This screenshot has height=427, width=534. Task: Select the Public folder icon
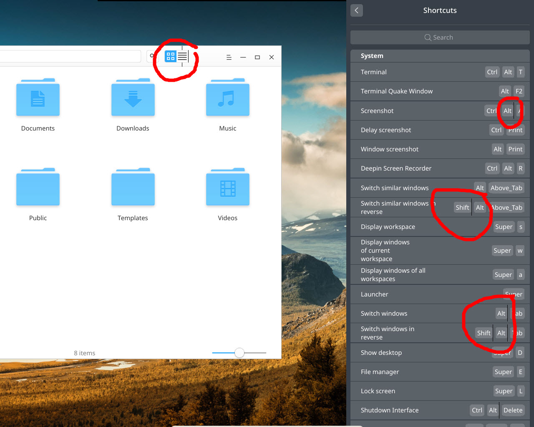(38, 187)
